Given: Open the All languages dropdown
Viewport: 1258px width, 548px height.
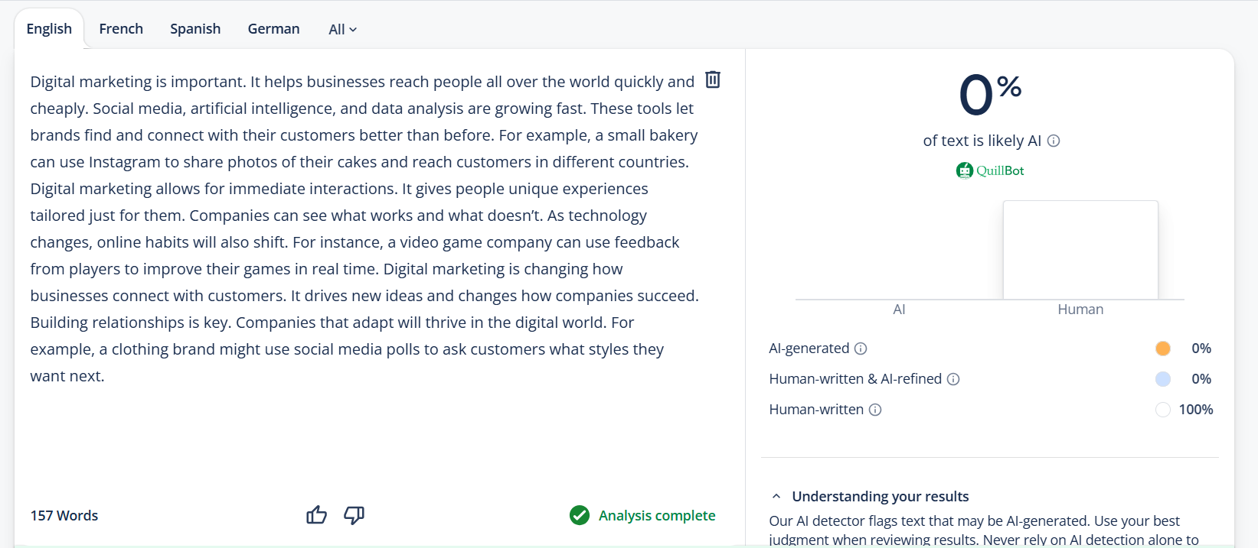Looking at the screenshot, I should [342, 30].
